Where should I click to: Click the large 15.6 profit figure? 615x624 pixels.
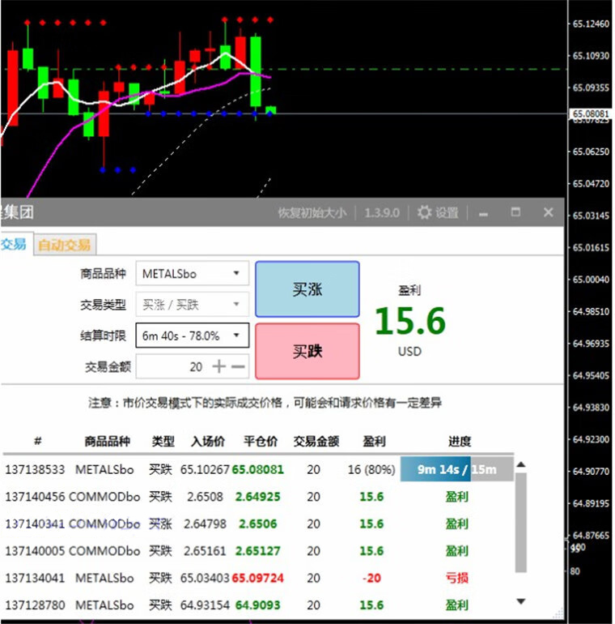pyautogui.click(x=410, y=321)
